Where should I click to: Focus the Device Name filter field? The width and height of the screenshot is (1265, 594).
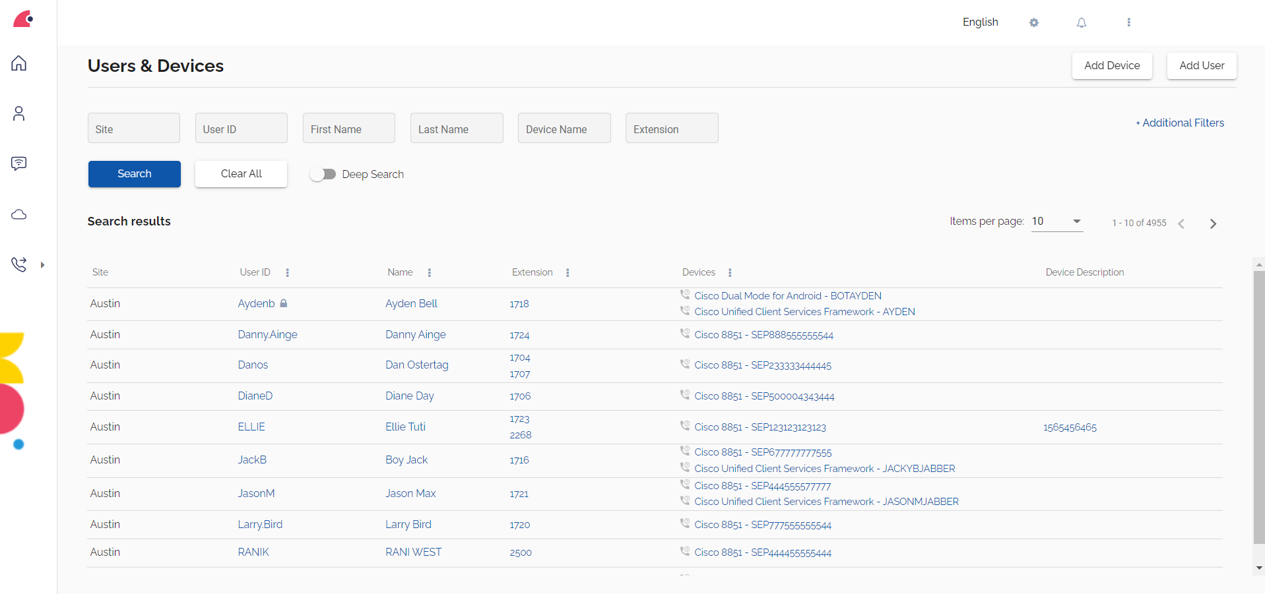coord(564,129)
